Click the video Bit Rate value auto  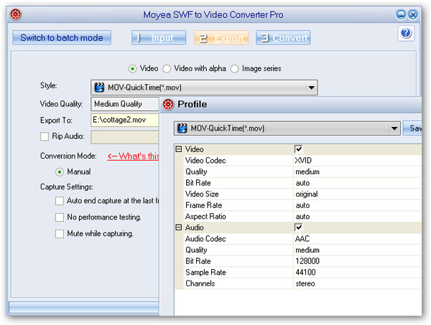coord(302,183)
